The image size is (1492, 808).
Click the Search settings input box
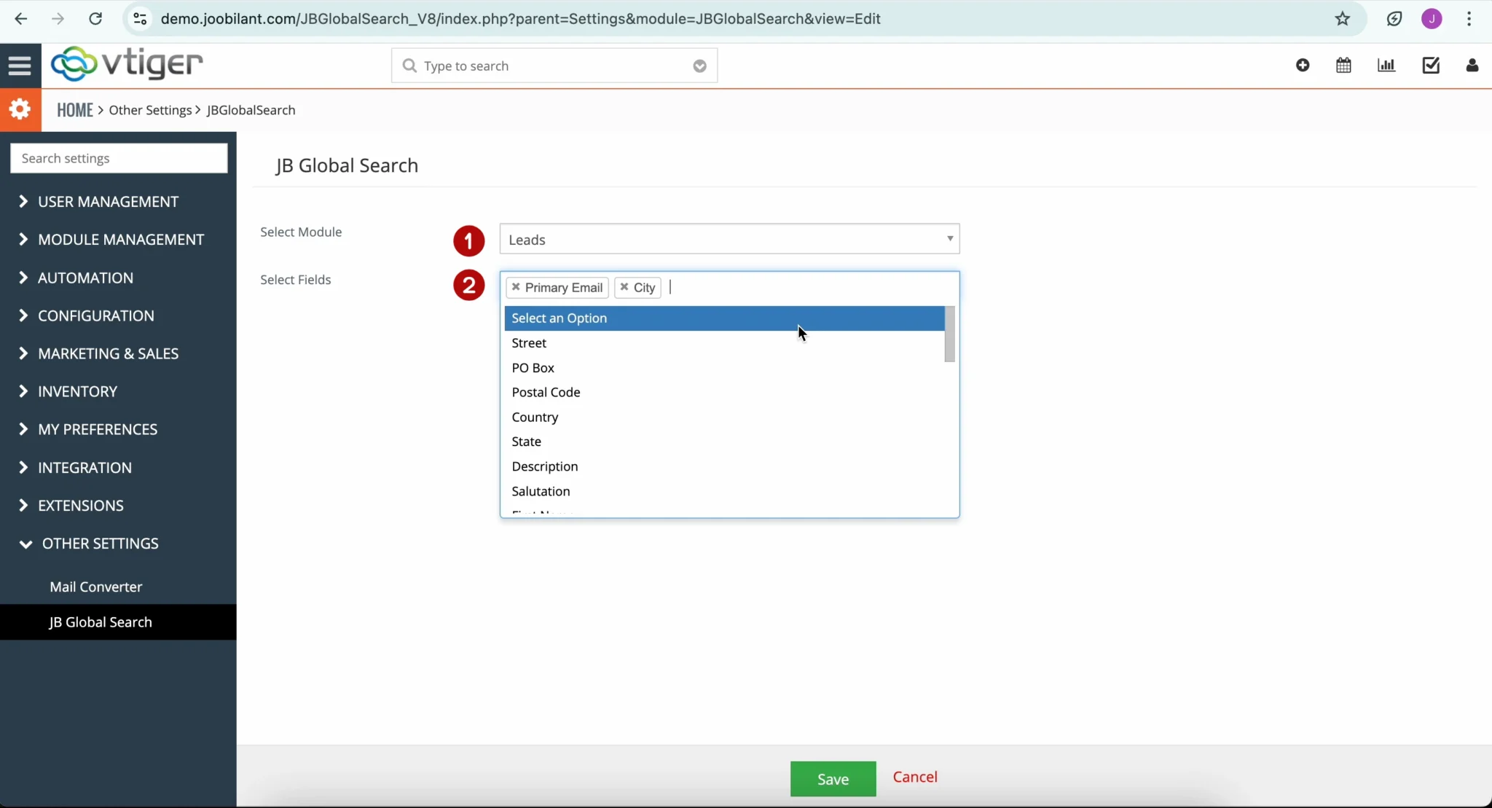tap(118, 158)
